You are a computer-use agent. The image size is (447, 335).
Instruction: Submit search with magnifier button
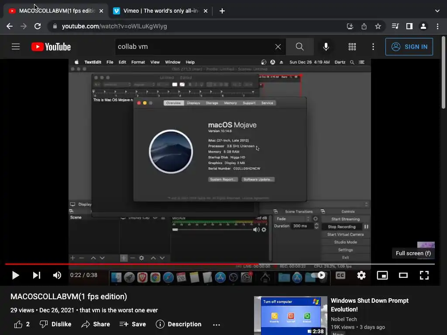tap(299, 47)
